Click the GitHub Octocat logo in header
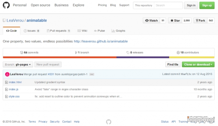 click(x=6, y=5)
